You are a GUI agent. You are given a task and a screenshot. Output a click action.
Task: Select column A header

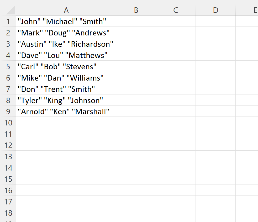click(66, 10)
